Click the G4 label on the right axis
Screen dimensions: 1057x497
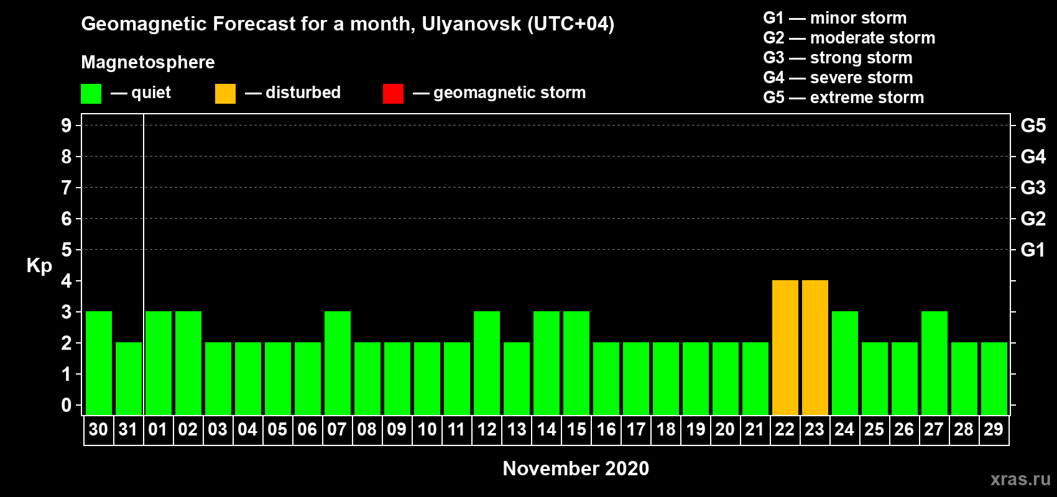pyautogui.click(x=1033, y=157)
